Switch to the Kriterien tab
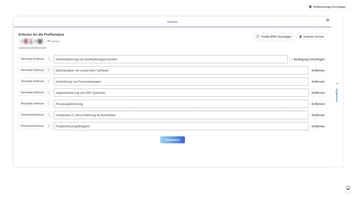This screenshot has width=357, height=197. 172,22
